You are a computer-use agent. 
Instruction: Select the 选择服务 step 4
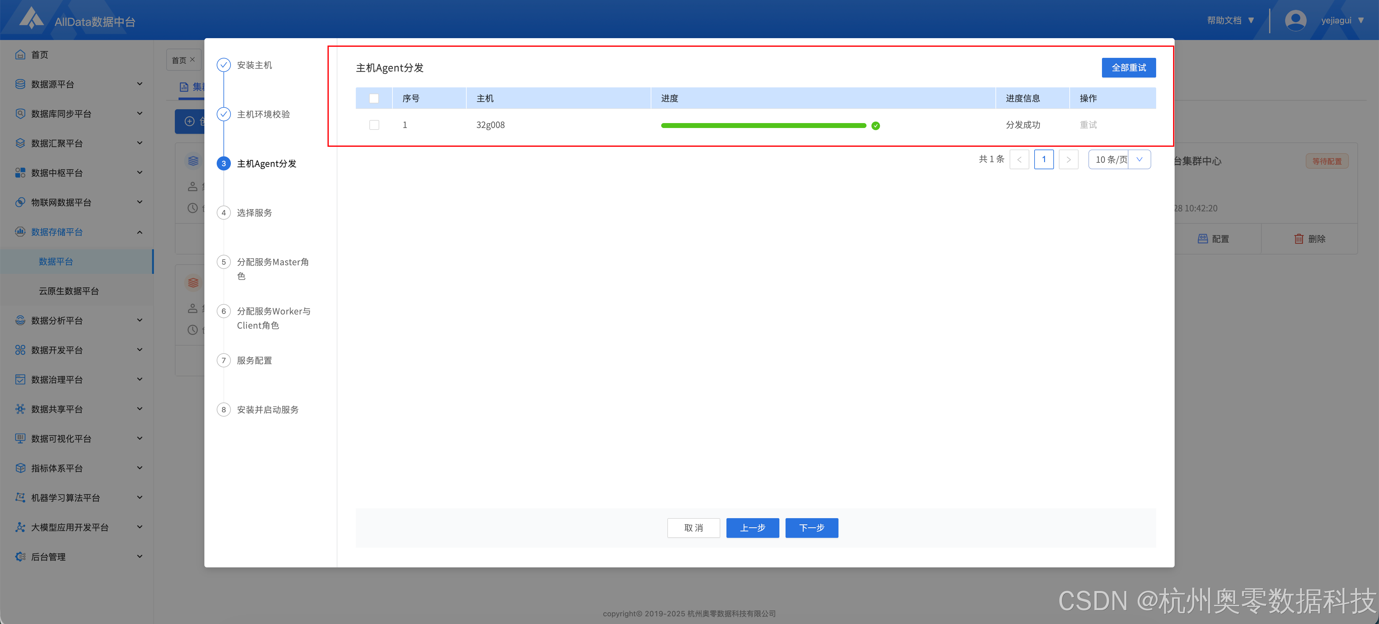click(x=254, y=212)
